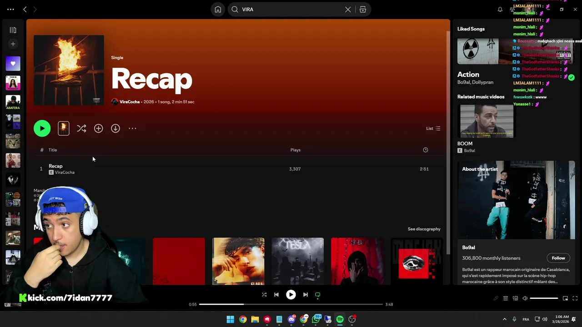
Task: Click the track duration 2:51
Action: coord(424,169)
